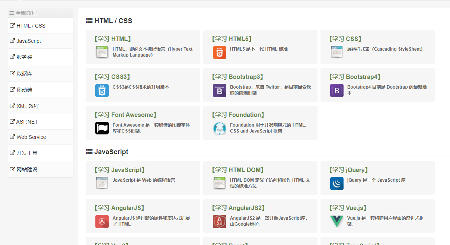The image size is (450, 245).
Task: Click the 全部教程 sidebar header
Action: (41, 13)
